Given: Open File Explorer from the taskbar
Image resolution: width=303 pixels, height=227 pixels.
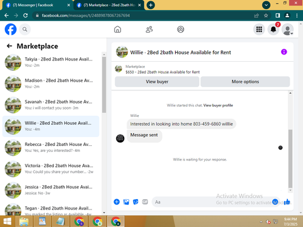Looking at the screenshot, I should point(24,222).
